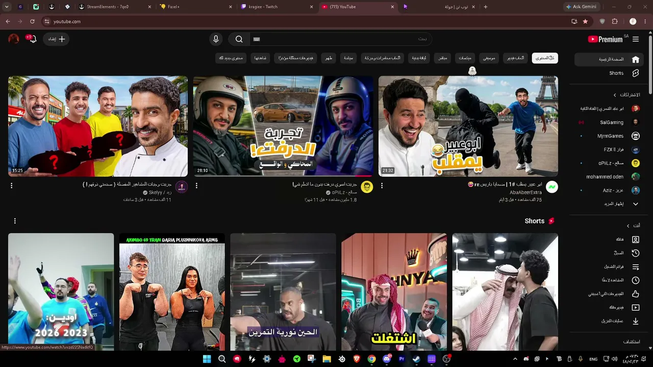Select the Cooking filter chip (طهي)
This screenshot has width=653, height=367.
point(330,58)
